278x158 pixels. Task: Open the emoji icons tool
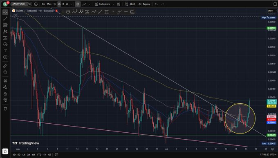(5, 57)
